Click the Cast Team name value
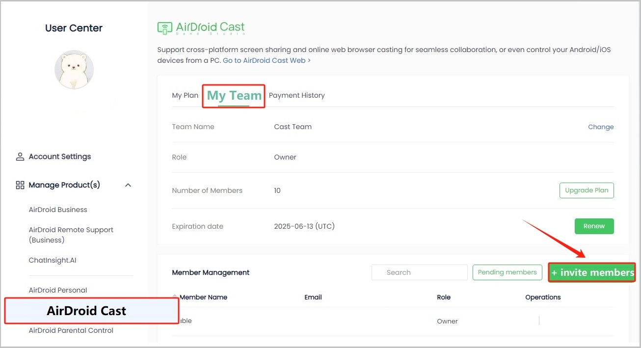This screenshot has width=641, height=348. coord(293,127)
